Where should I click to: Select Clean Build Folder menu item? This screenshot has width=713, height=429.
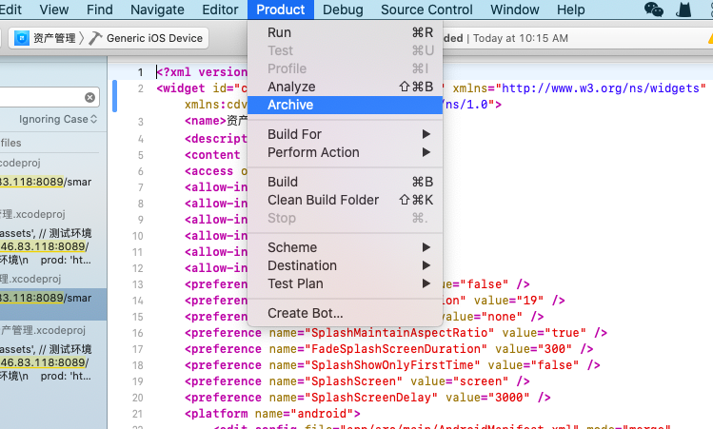346,200
